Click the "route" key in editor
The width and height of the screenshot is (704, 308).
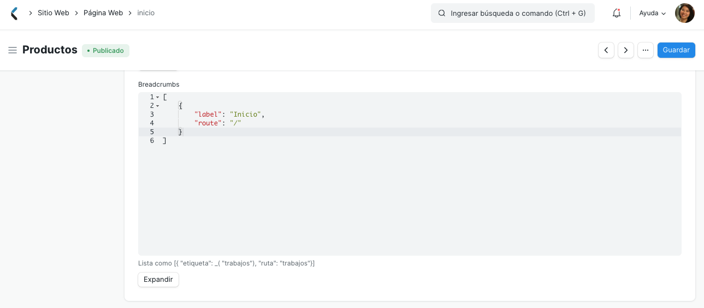(208, 123)
